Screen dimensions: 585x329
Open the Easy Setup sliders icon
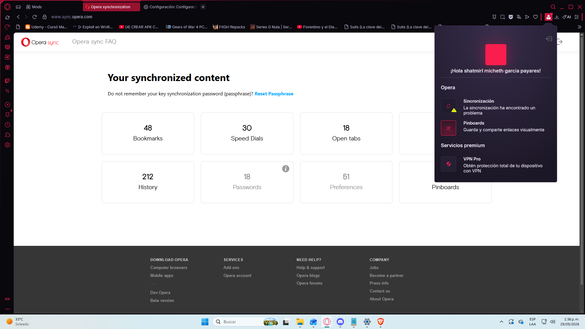576,17
